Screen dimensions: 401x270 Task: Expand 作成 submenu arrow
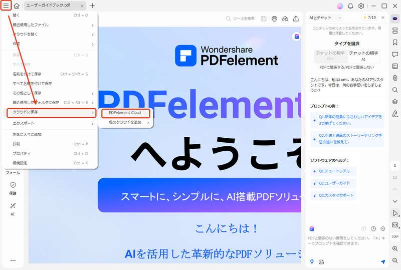tap(93, 44)
